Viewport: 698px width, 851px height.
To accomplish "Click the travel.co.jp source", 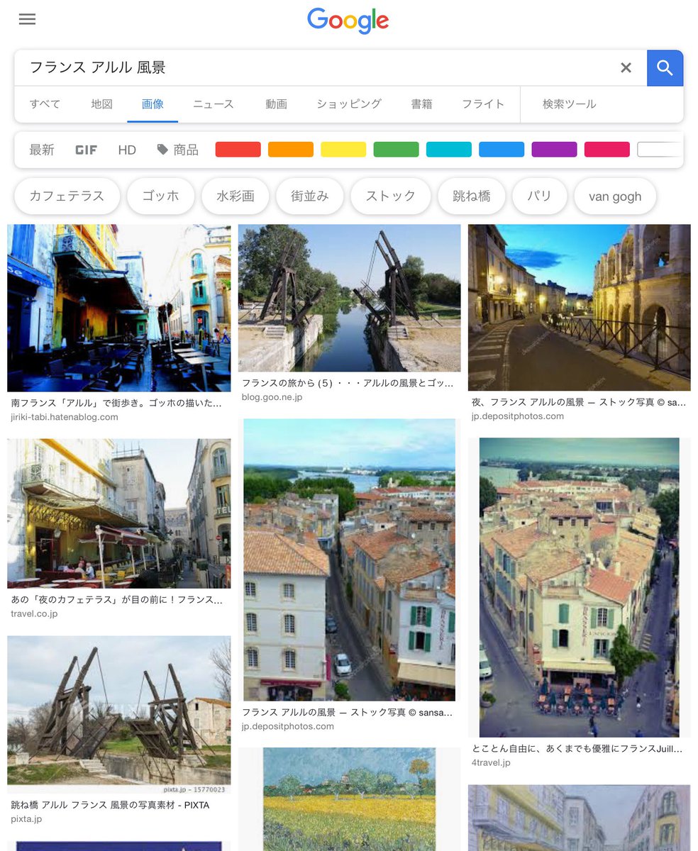I will point(34,613).
